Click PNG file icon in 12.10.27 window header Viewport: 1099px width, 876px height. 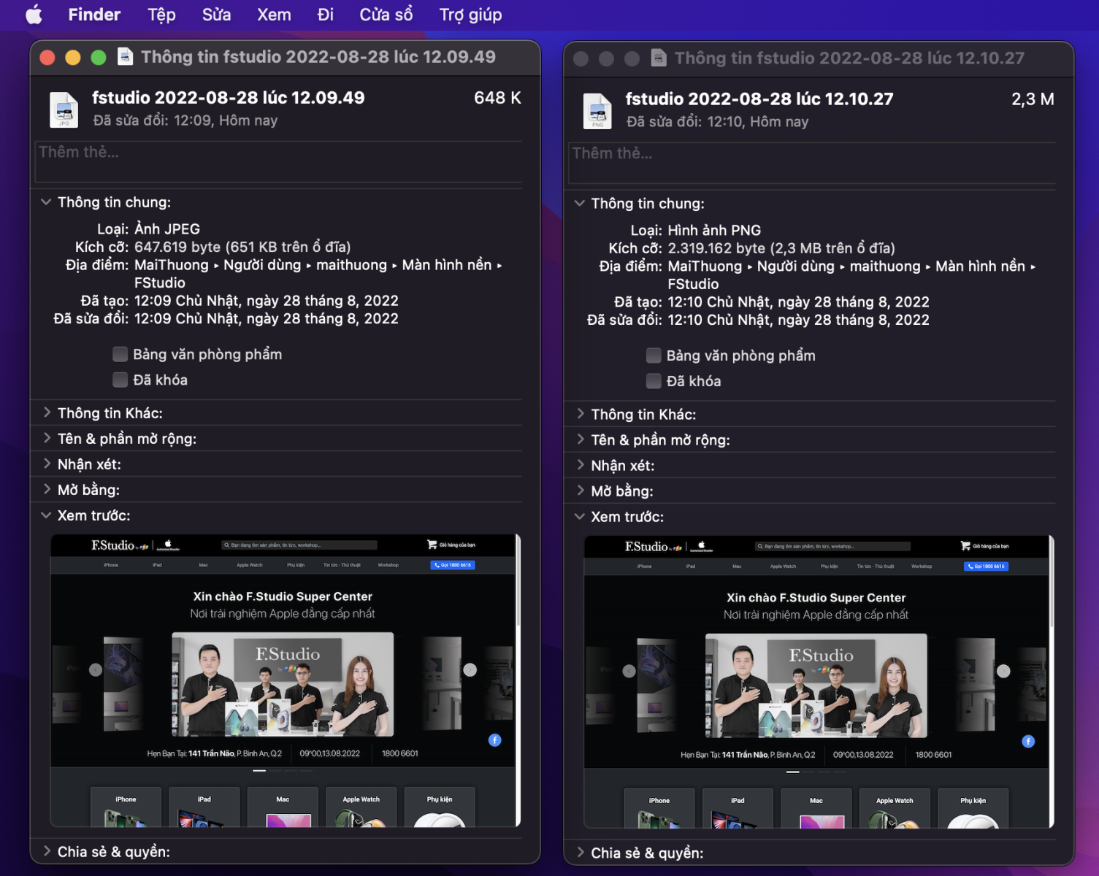click(x=597, y=111)
